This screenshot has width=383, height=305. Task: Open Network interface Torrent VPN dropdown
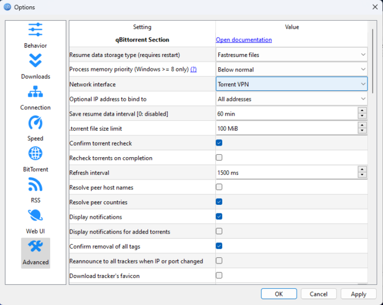click(x=291, y=84)
